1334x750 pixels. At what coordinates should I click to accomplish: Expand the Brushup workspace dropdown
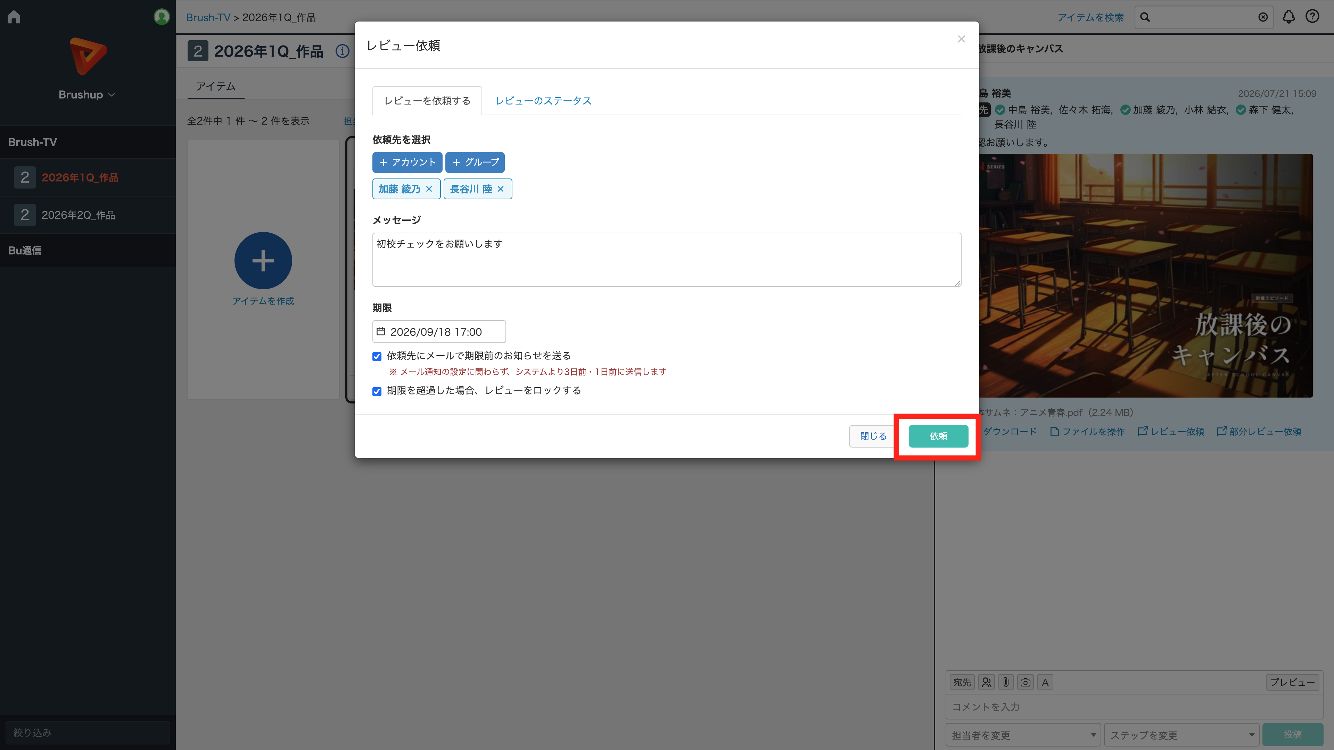pos(87,95)
